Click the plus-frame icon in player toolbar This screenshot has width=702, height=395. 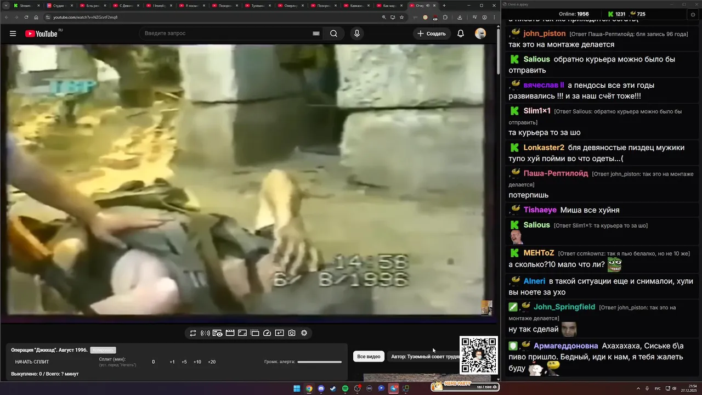[x=279, y=333]
